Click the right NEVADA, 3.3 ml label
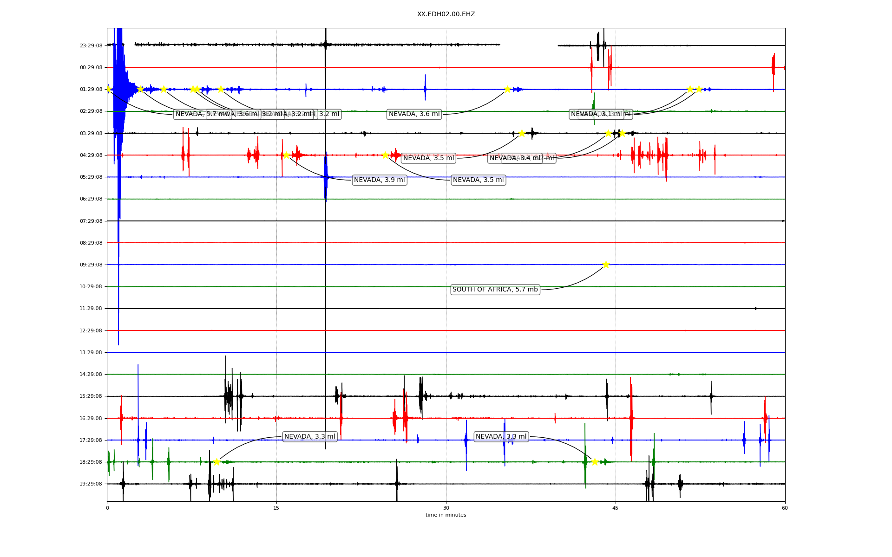Image resolution: width=892 pixels, height=557 pixels. (501, 437)
